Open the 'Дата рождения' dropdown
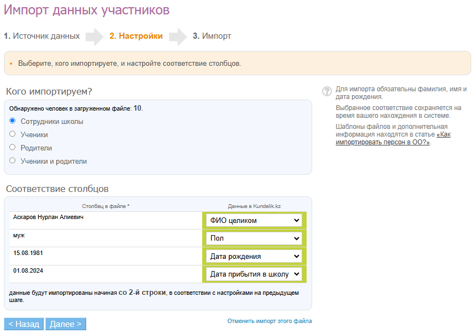 tap(254, 257)
